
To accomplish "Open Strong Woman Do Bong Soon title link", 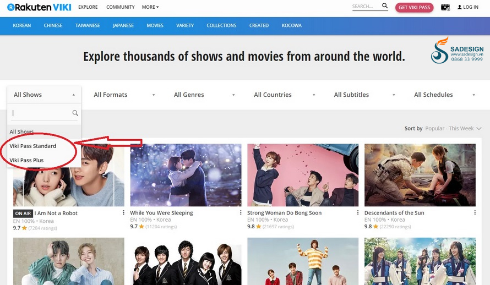I will point(285,213).
